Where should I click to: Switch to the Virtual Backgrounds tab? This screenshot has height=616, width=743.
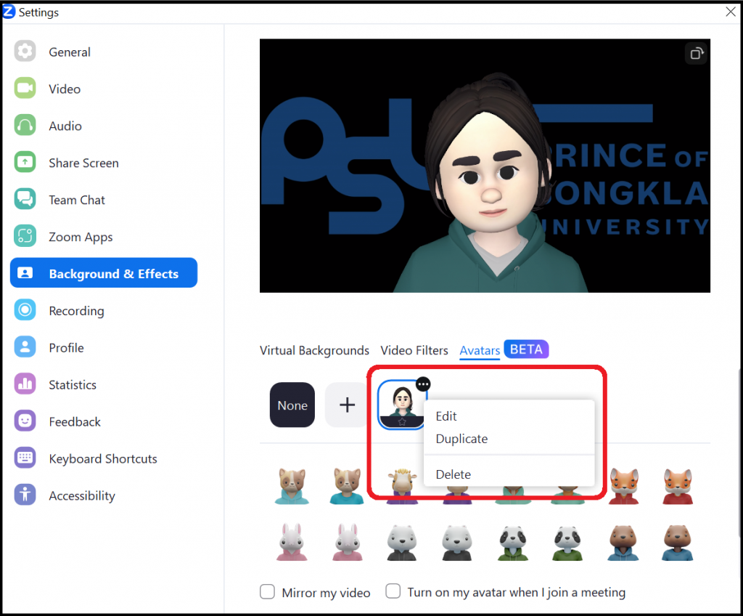coord(314,350)
